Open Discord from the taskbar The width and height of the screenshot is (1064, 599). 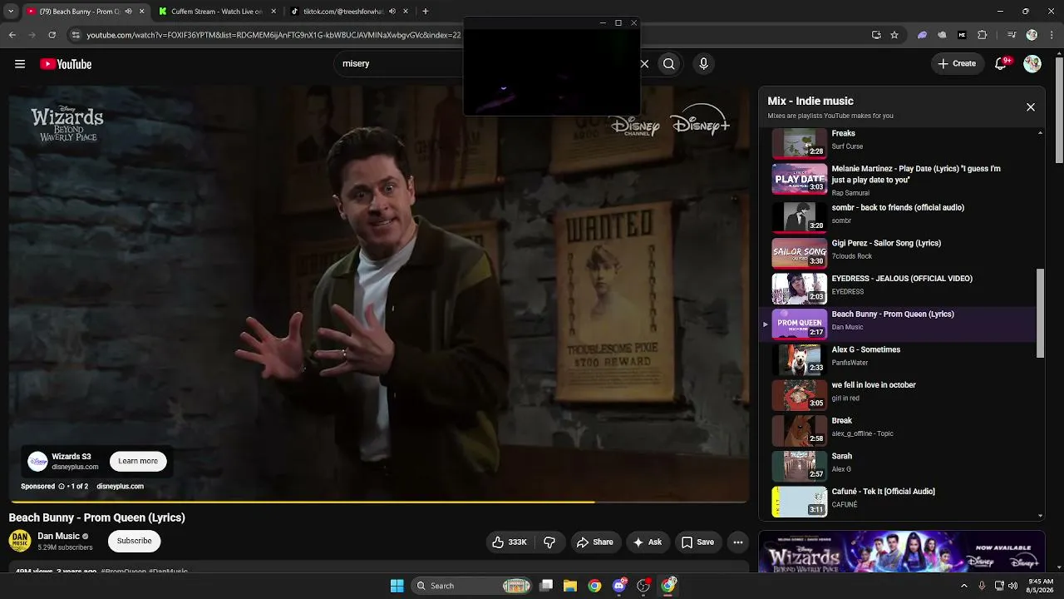coord(619,586)
